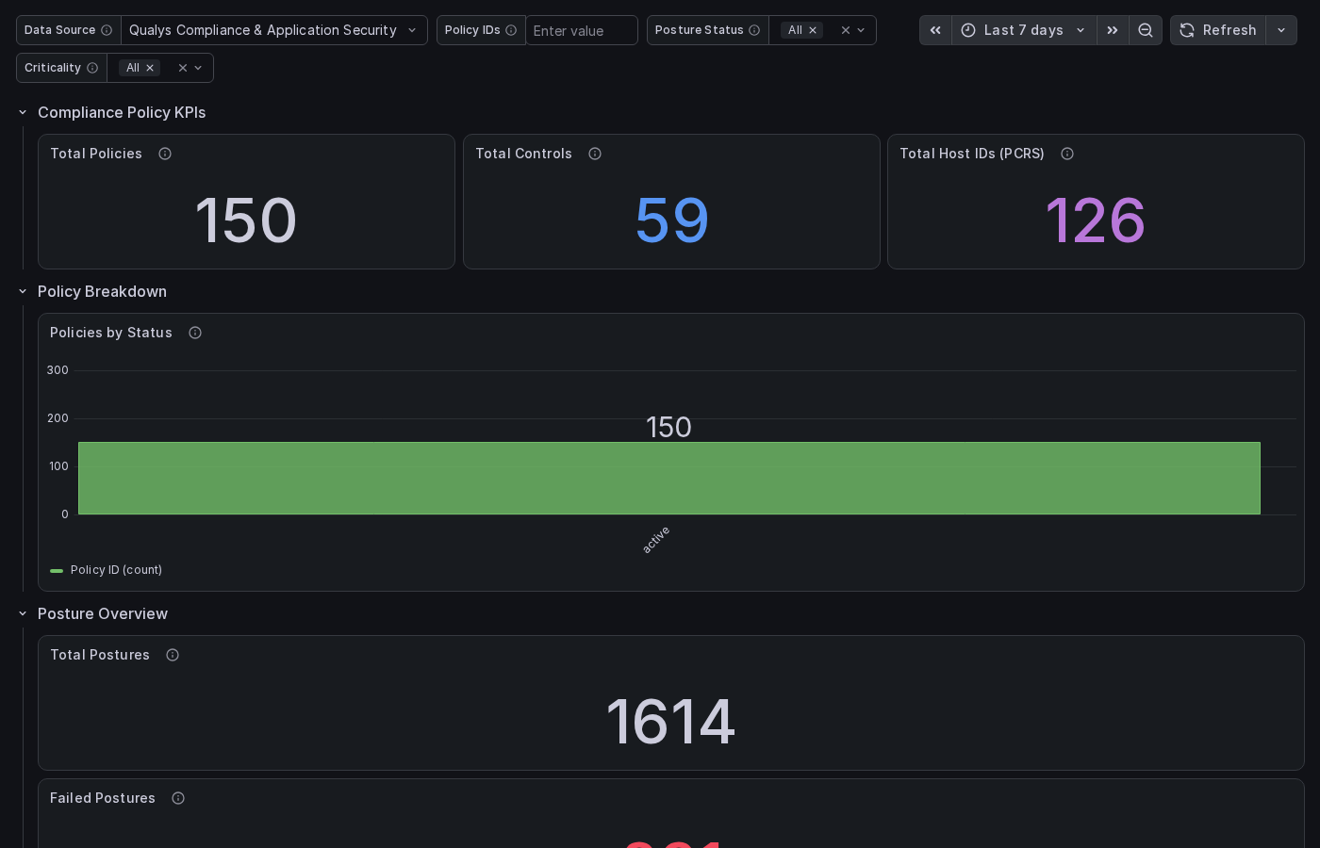Open the refresh interval dropdown
The width and height of the screenshot is (1320, 848).
coord(1281,30)
